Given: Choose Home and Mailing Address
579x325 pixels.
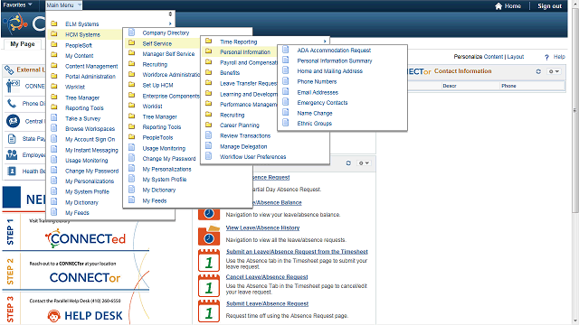Looking at the screenshot, I should pyautogui.click(x=329, y=71).
